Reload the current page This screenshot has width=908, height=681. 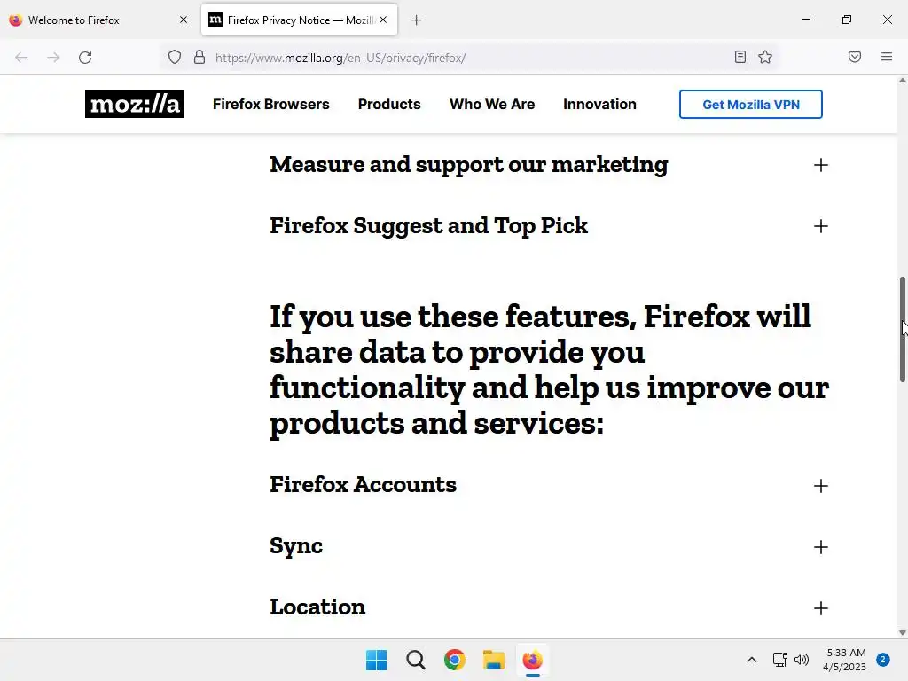[x=85, y=58]
